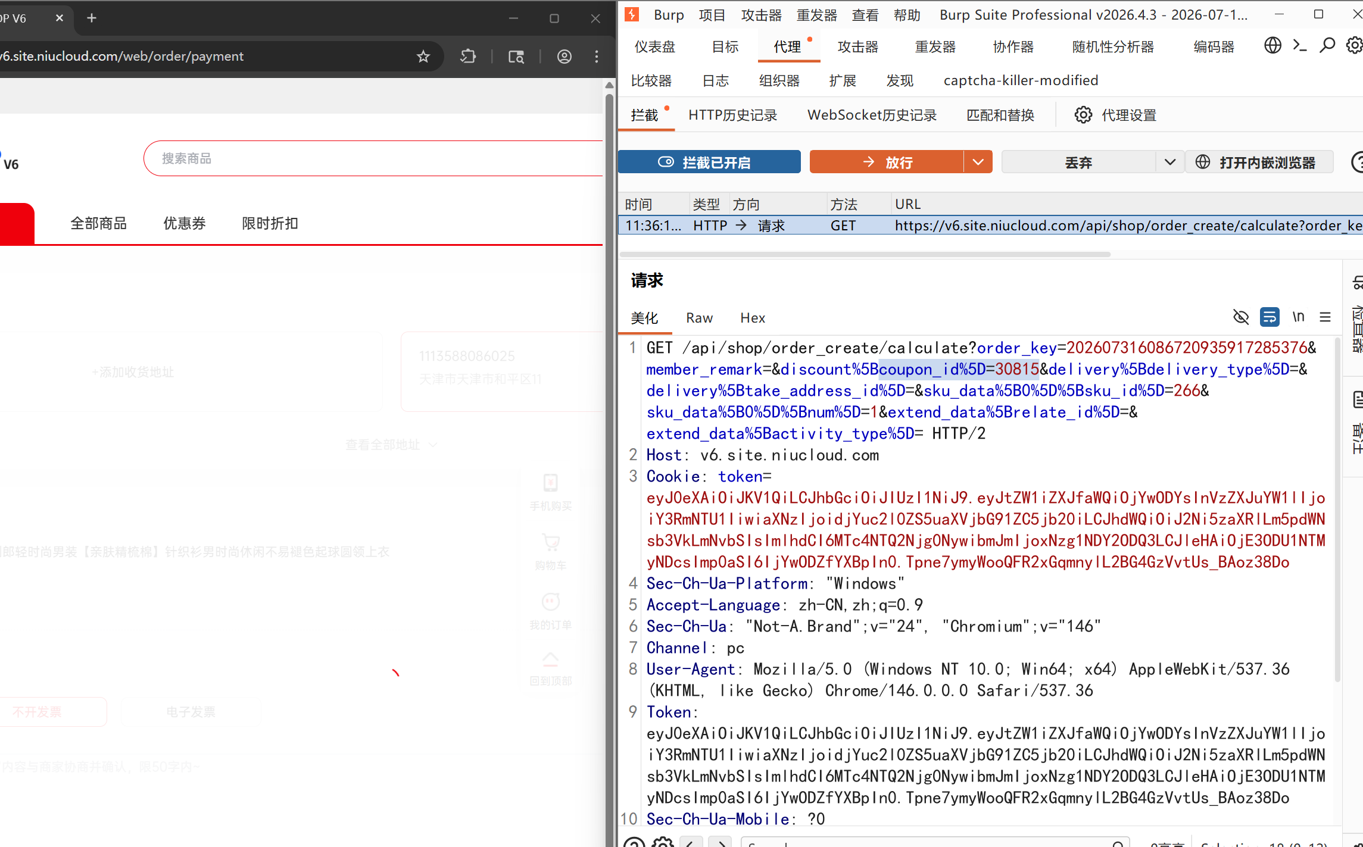Select the Raw request view tab
Image resolution: width=1363 pixels, height=847 pixels.
point(699,318)
